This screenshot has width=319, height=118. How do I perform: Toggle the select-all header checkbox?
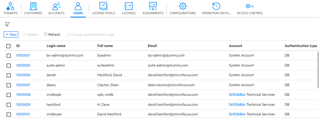(x=8, y=46)
